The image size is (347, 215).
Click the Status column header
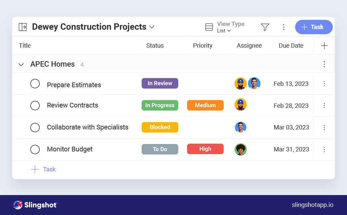pos(155,46)
